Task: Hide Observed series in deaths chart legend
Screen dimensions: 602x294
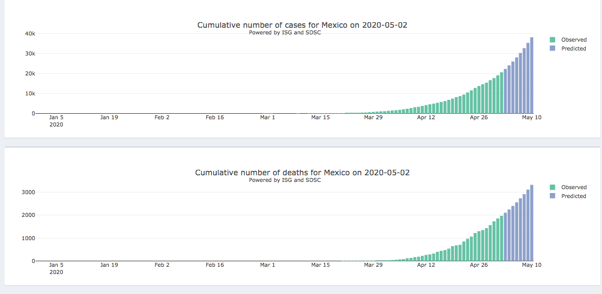Action: click(574, 187)
